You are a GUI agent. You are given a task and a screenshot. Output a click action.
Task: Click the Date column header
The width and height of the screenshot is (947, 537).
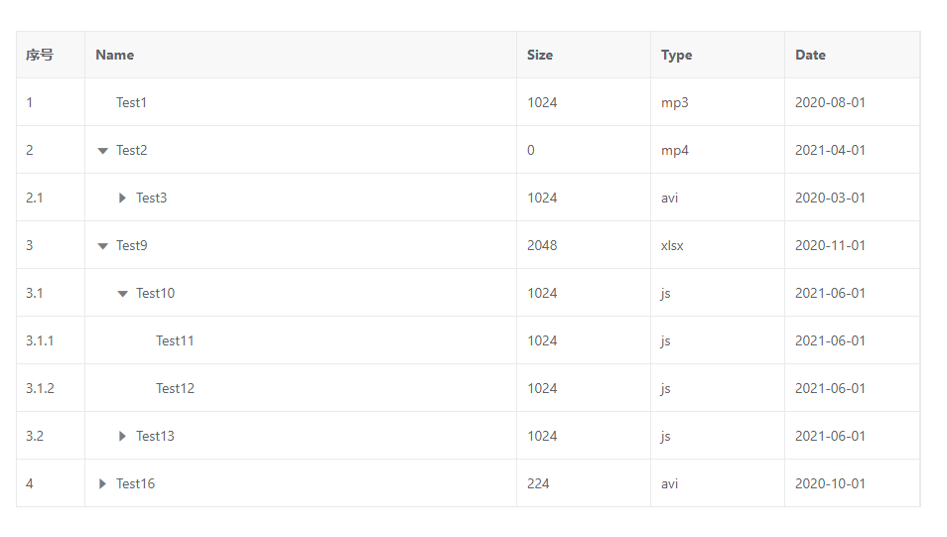(810, 56)
